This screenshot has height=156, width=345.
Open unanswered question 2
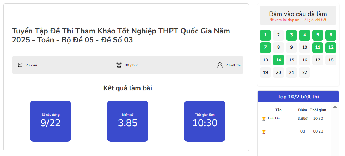coord(279,35)
